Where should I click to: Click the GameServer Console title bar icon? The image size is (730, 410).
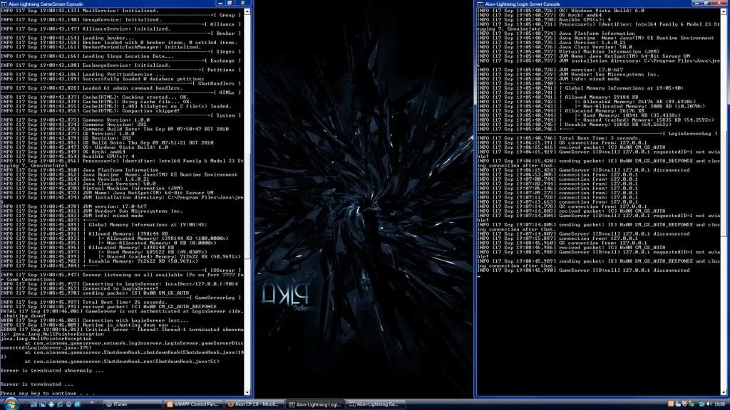tap(4, 4)
